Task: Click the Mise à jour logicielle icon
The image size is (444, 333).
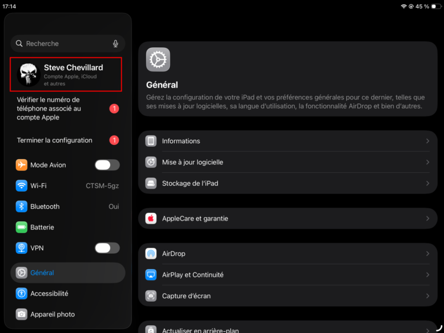Action: (151, 162)
